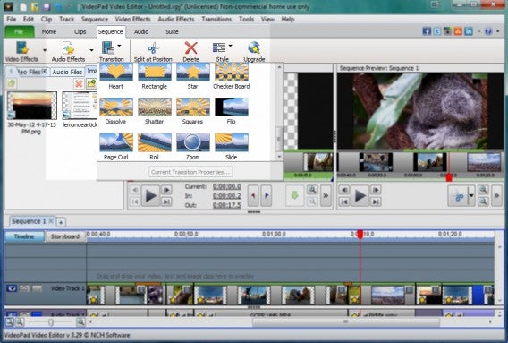Open help icon dropdown arrow

tap(498, 31)
